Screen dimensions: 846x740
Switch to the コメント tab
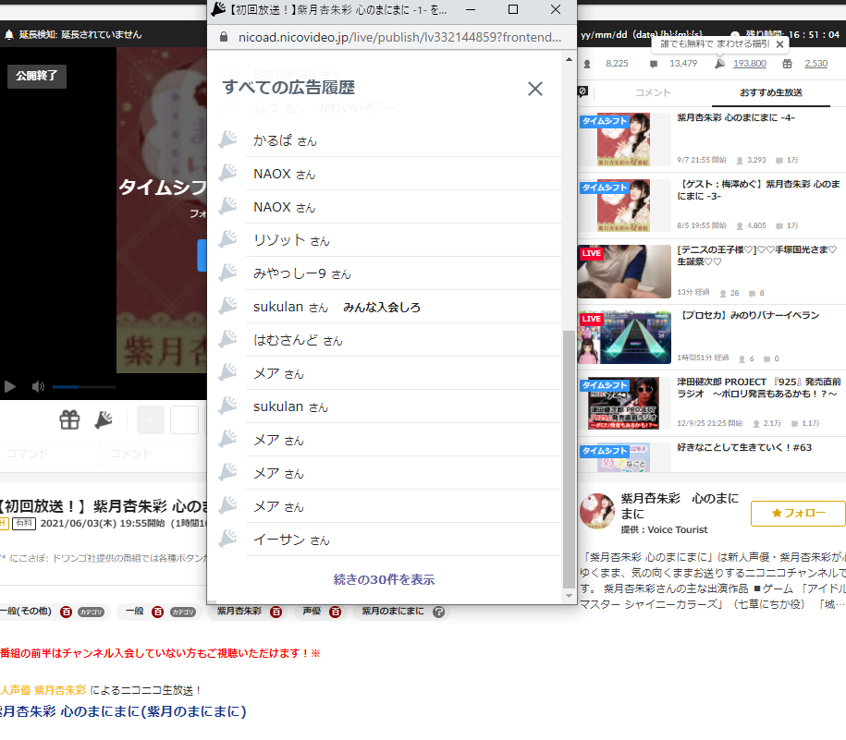(653, 92)
